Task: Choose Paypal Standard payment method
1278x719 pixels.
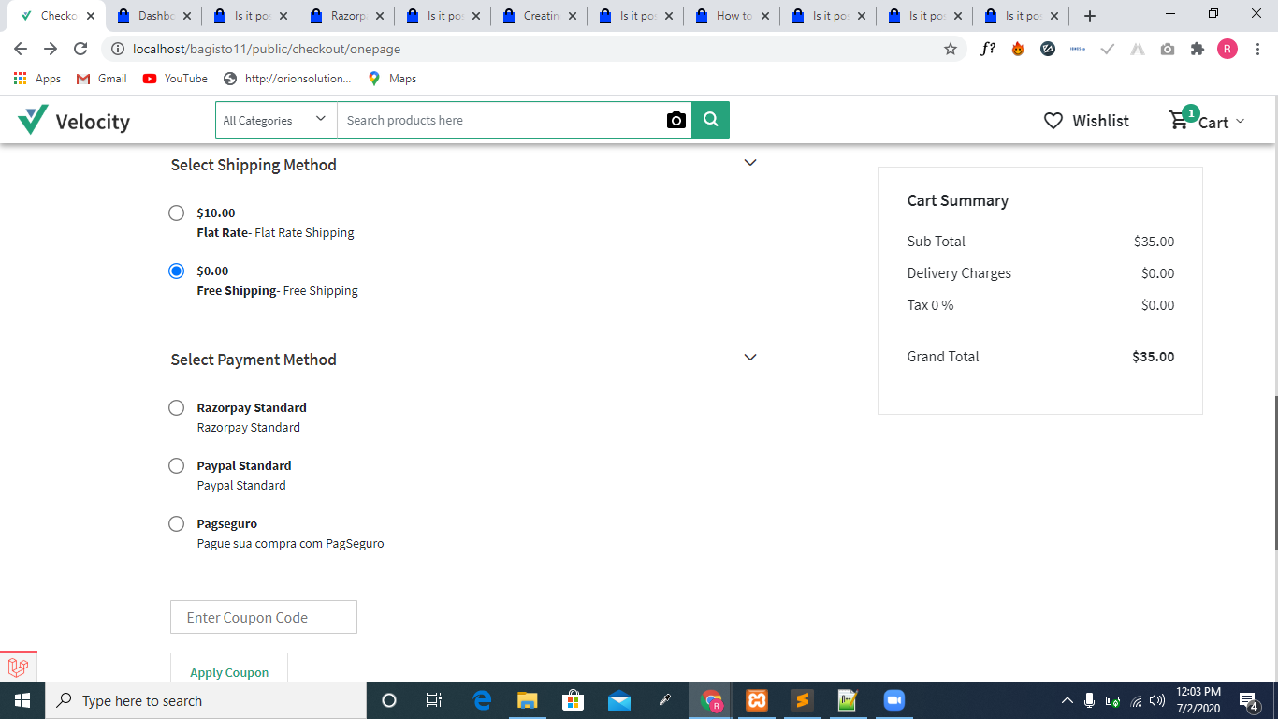Action: tap(176, 465)
